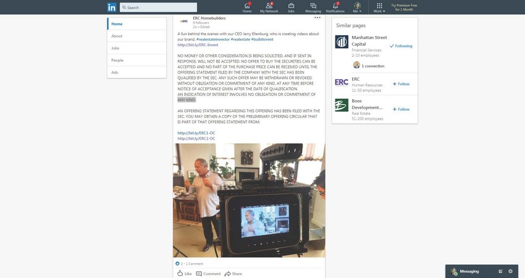Switch to the People sidebar tab
The width and height of the screenshot is (525, 278).
pos(117,60)
